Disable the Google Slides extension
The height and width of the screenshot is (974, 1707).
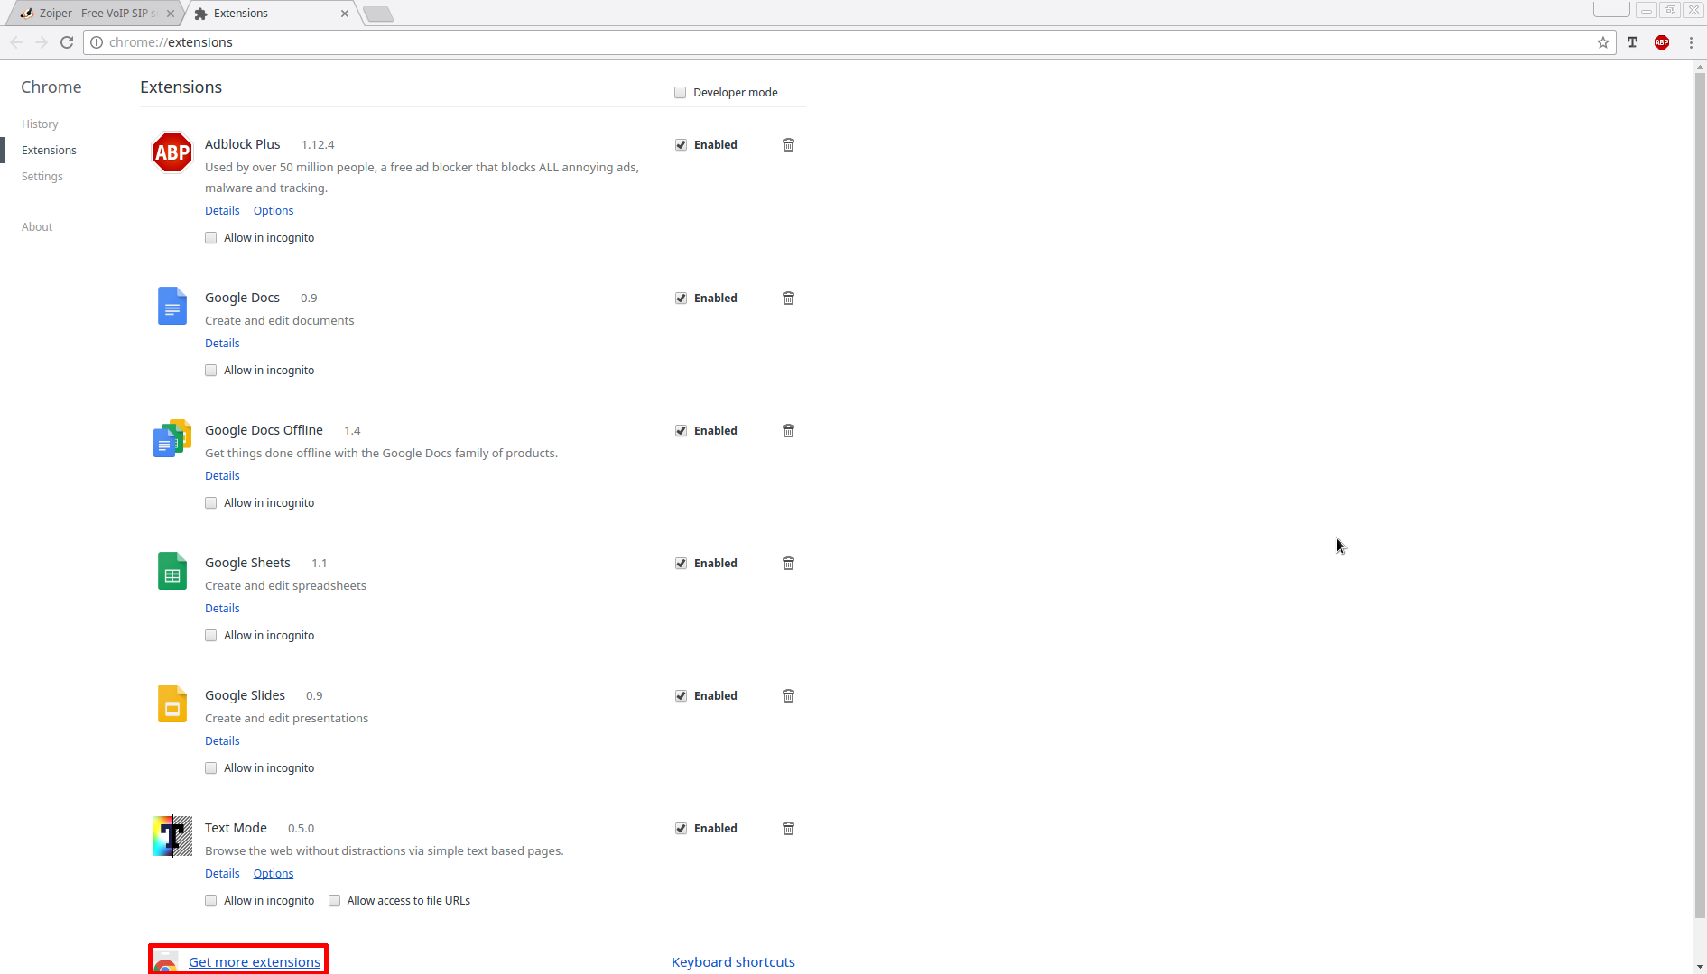(682, 696)
